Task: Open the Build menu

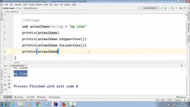Action: [x=46, y=5]
